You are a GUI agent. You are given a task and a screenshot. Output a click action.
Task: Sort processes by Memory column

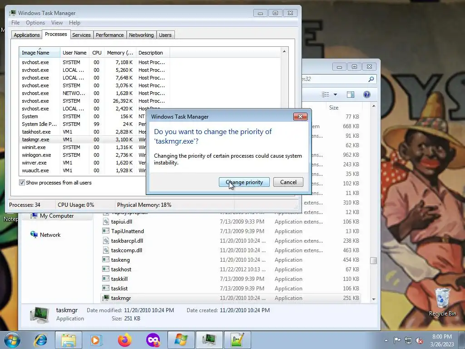(120, 53)
